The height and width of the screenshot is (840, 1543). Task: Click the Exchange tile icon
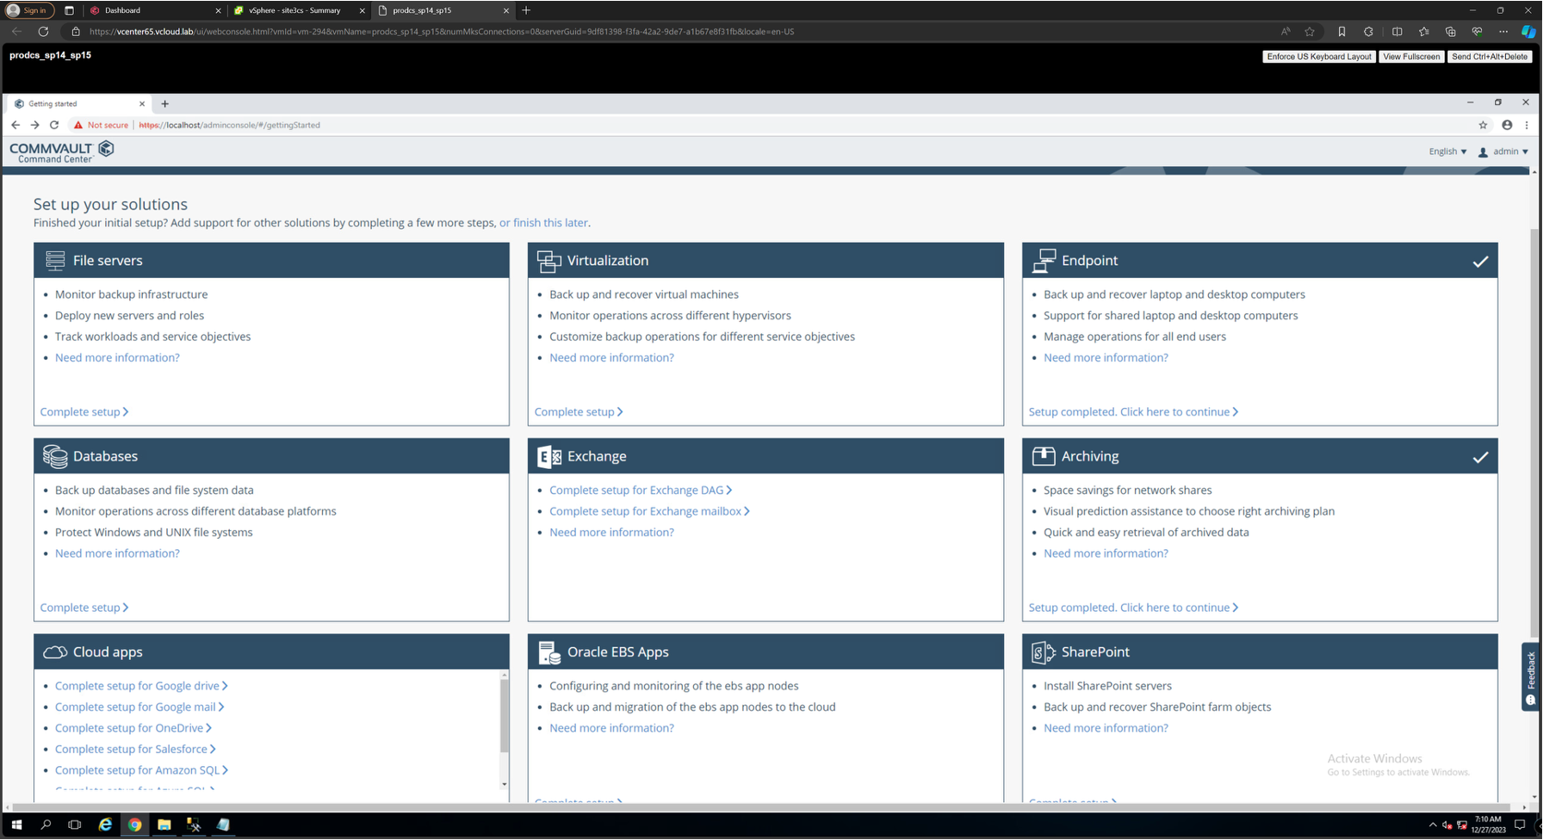pos(548,456)
